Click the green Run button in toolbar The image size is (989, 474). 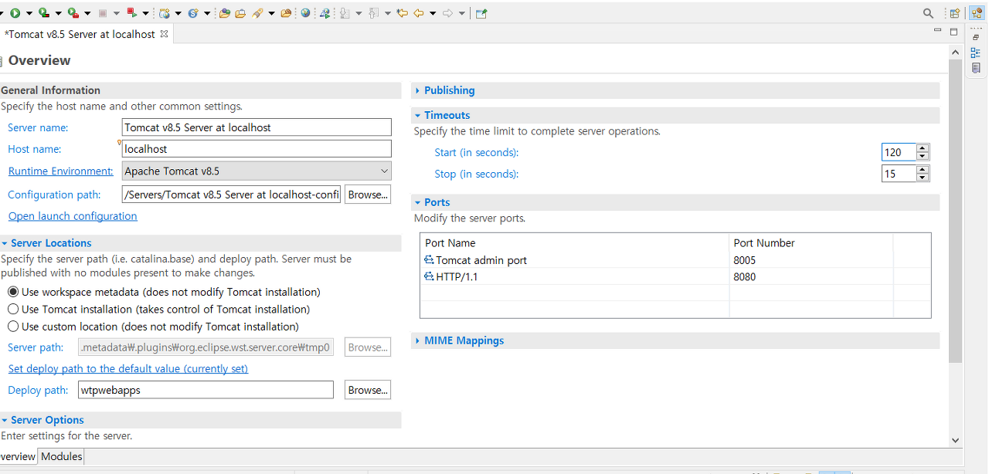tap(15, 13)
